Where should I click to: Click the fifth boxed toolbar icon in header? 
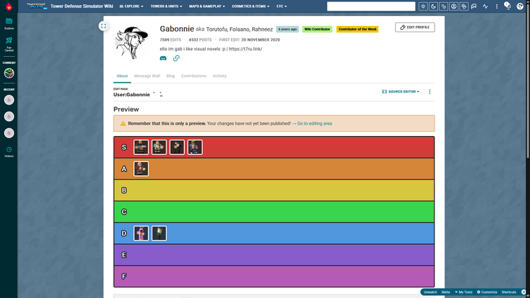point(464,6)
